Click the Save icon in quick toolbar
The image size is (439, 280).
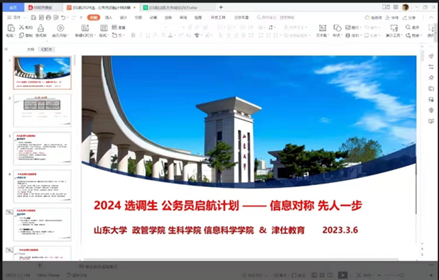tap(33, 18)
